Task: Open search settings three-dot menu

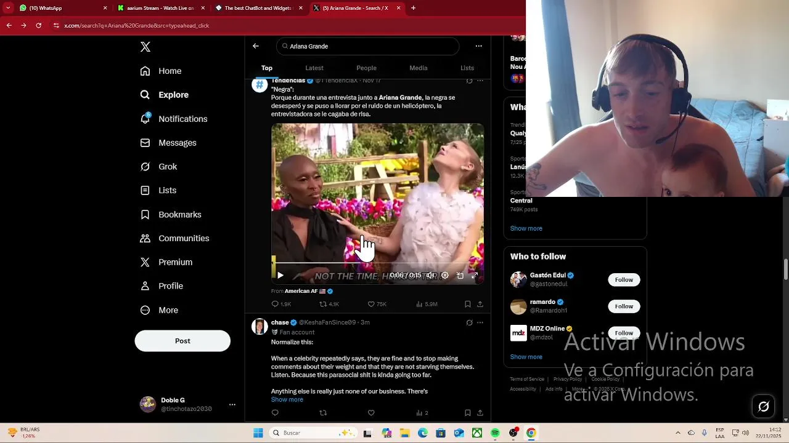Action: (478, 46)
